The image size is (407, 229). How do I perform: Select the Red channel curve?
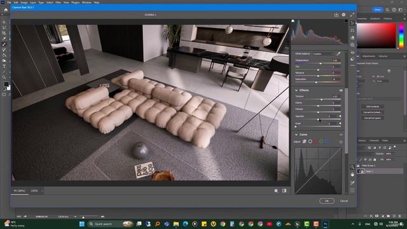[x=315, y=141]
